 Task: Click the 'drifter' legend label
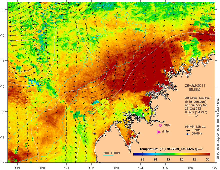click(x=166, y=131)
